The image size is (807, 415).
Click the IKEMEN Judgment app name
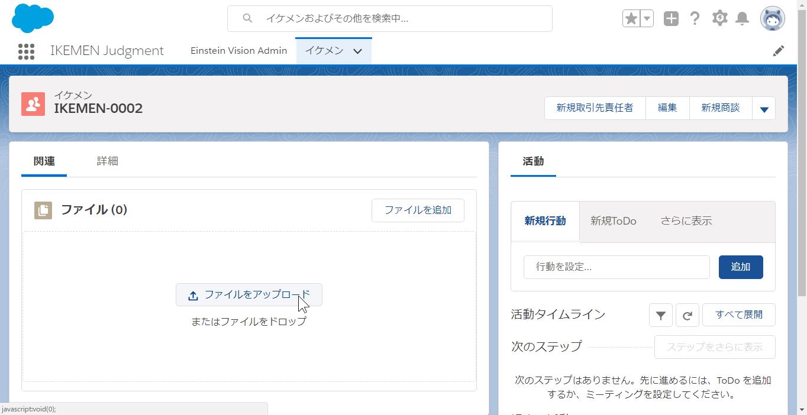pyautogui.click(x=107, y=51)
